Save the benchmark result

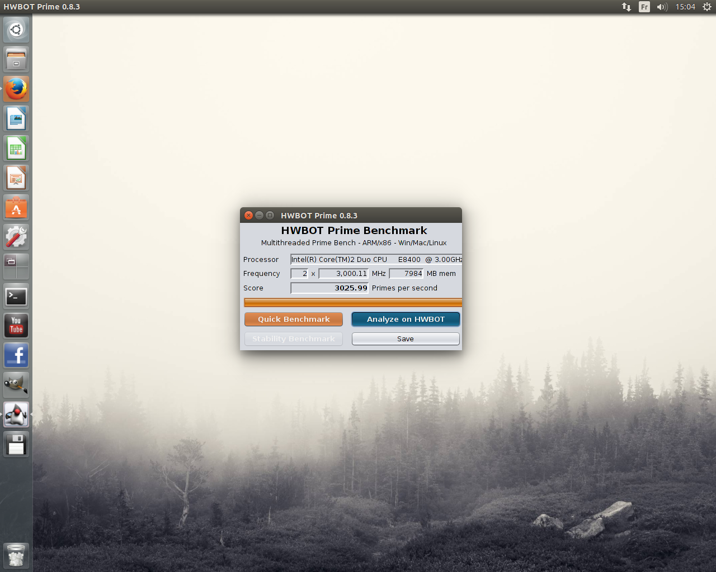(x=406, y=339)
